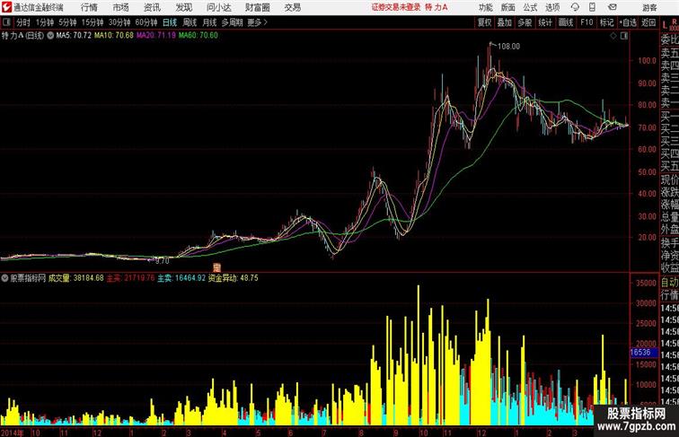
Task: Open the 问小达 menu
Action: 218,7
